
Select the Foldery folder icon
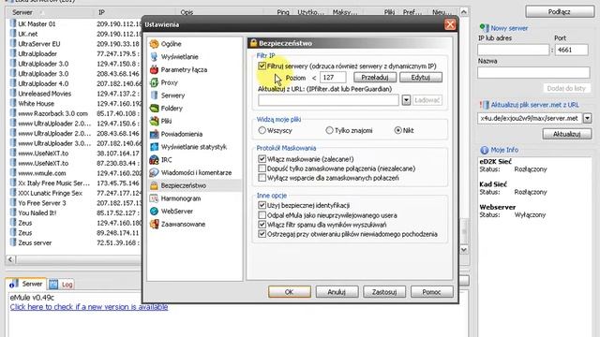[154, 109]
